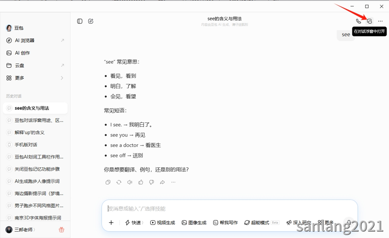Open AI 创作 in sidebar
The width and height of the screenshot is (389, 238).
coord(35,53)
